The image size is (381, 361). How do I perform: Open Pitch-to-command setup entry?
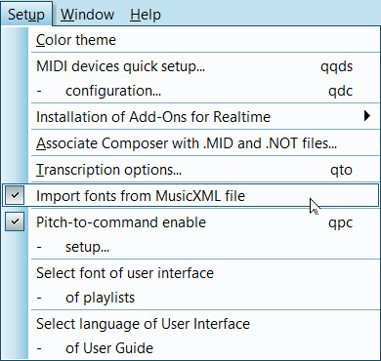coord(205,247)
